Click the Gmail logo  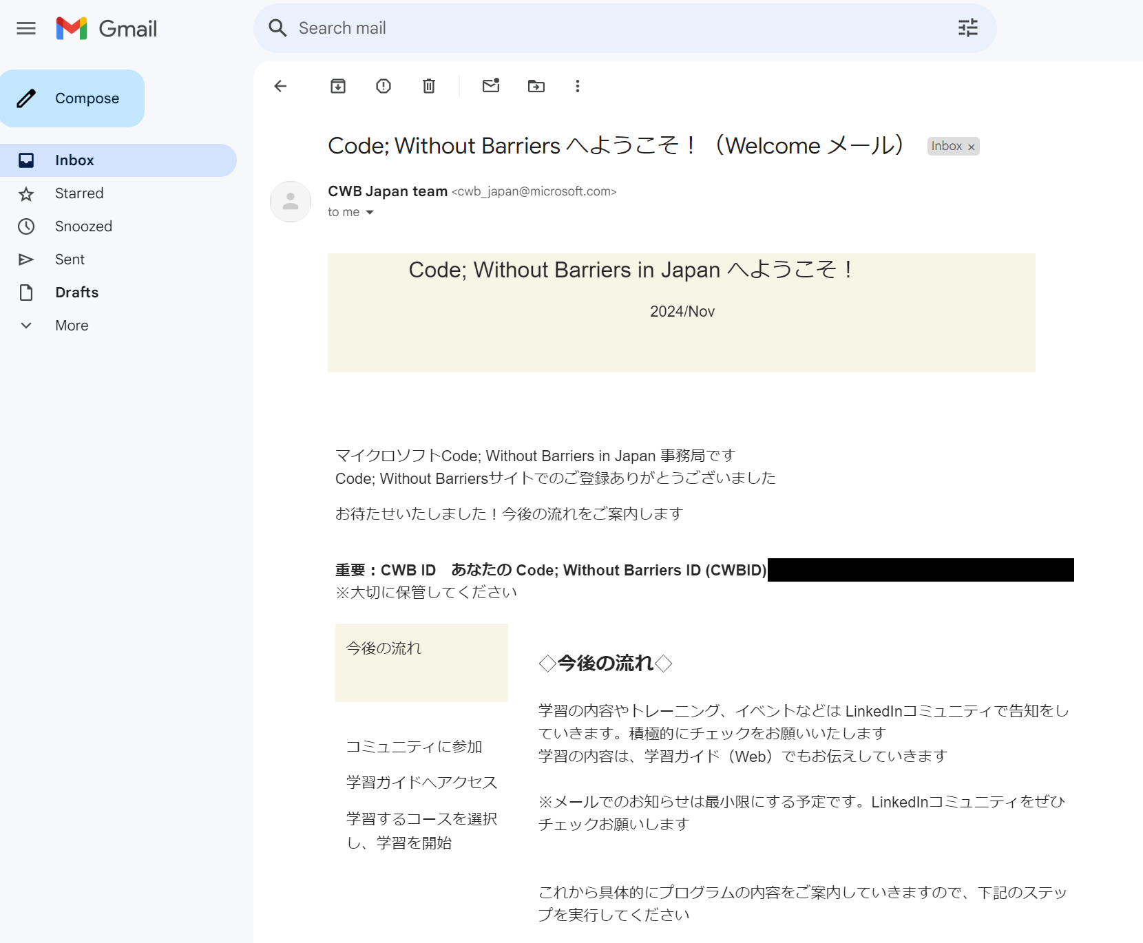click(x=107, y=28)
